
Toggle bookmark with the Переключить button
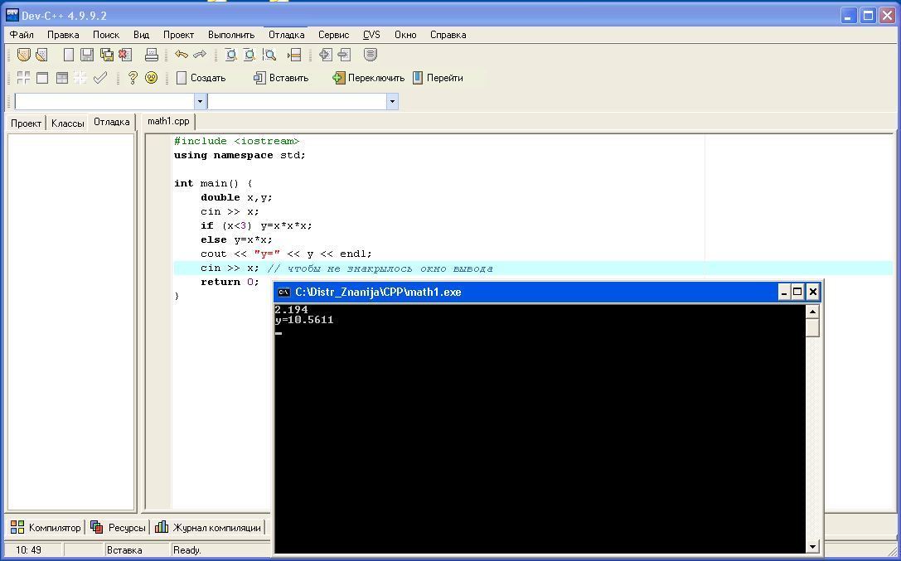pos(368,78)
